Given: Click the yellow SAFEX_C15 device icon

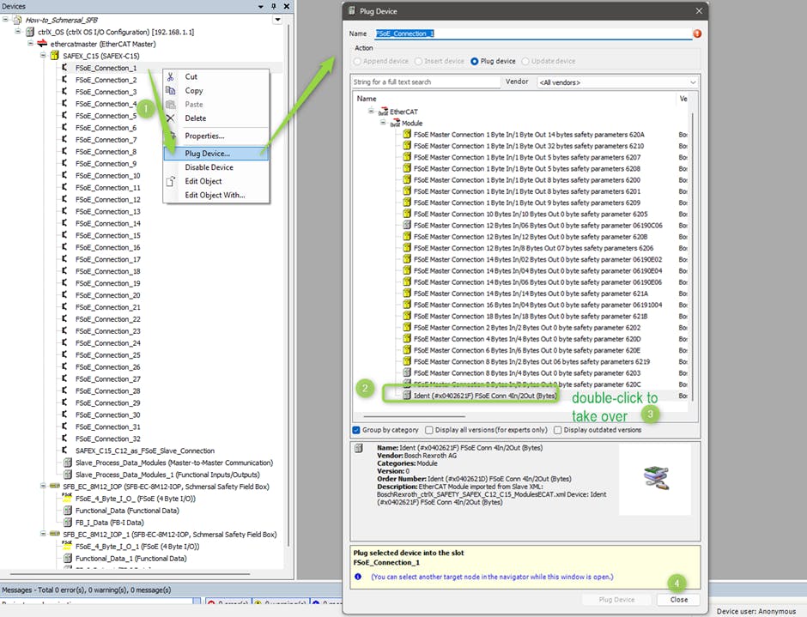Looking at the screenshot, I should point(56,56).
